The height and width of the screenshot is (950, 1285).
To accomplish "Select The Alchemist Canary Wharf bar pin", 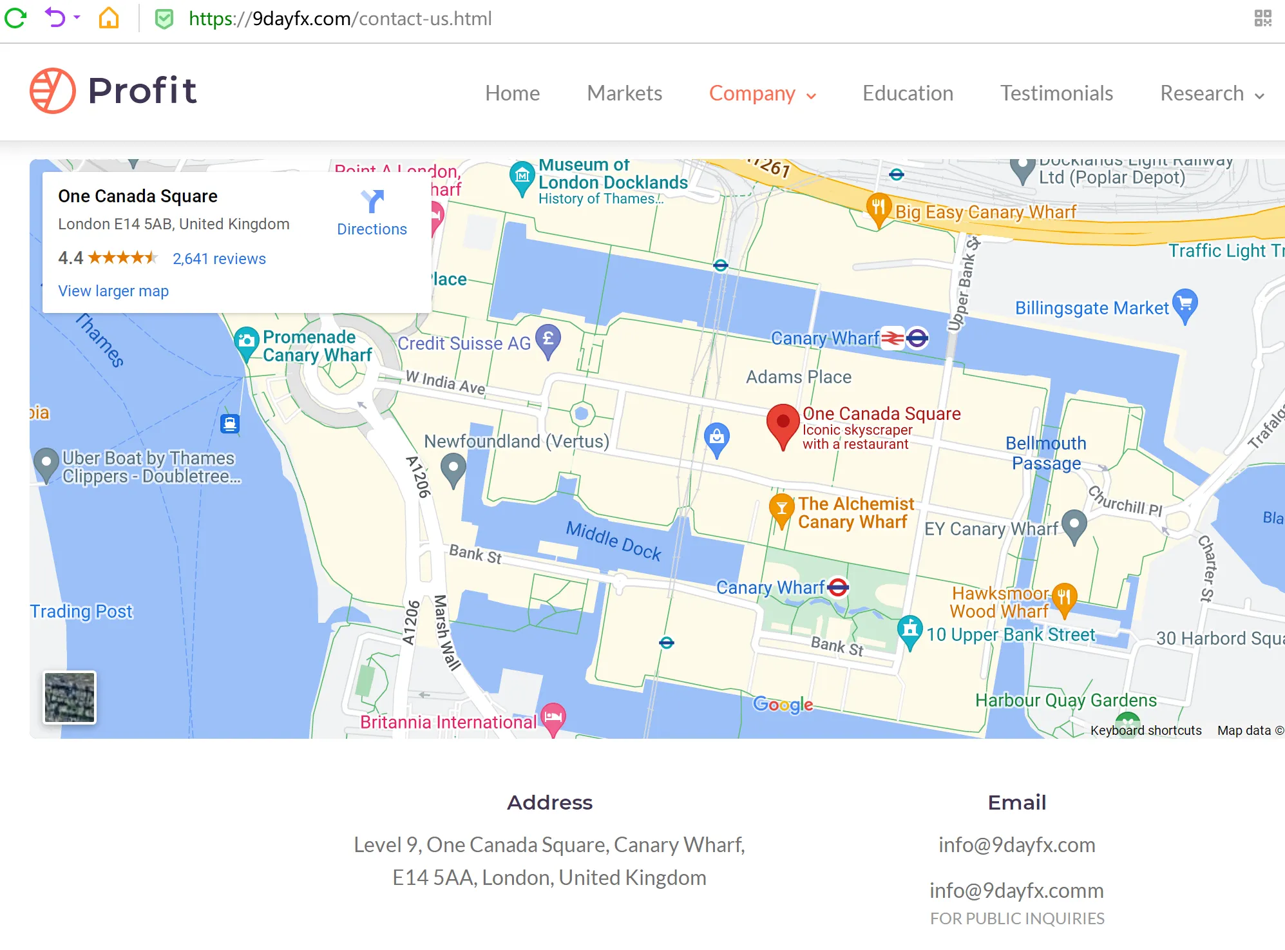I will (781, 511).
